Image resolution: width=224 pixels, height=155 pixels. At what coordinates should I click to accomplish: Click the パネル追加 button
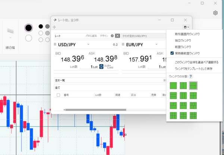pyautogui.click(x=91, y=36)
